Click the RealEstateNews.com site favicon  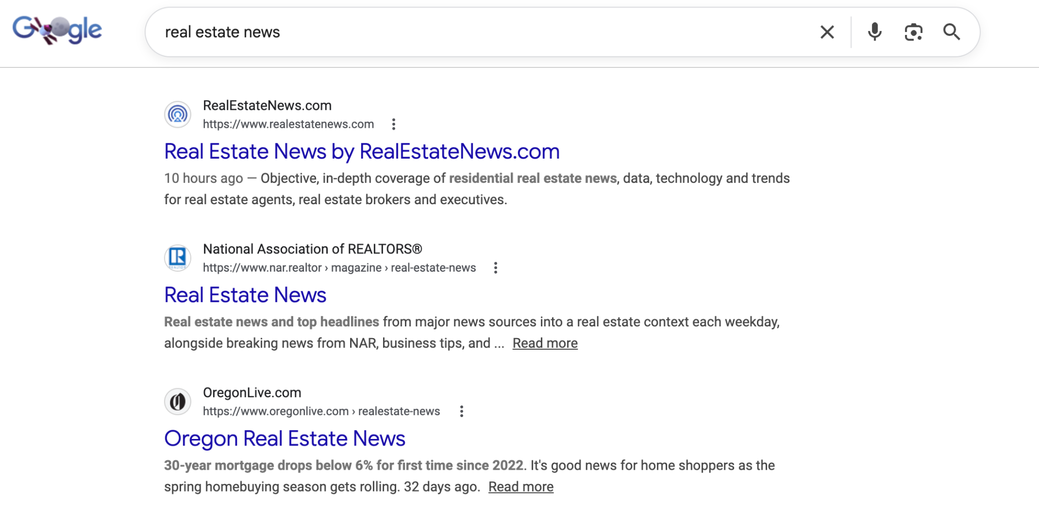point(178,114)
